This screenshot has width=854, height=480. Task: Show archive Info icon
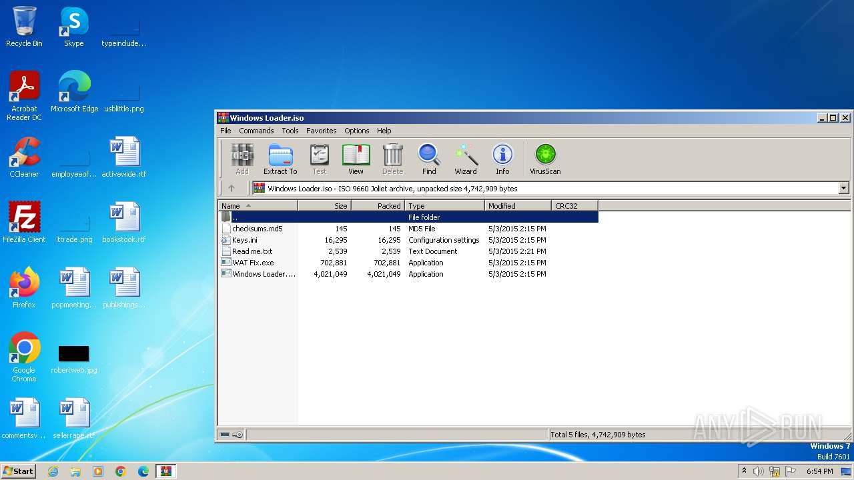502,159
